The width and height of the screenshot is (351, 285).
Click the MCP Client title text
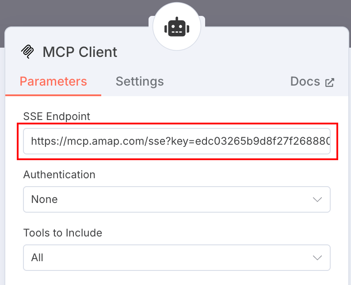click(x=80, y=52)
